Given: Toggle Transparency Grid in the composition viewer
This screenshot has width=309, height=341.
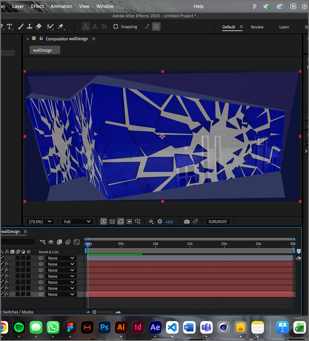Looking at the screenshot, I should (x=112, y=221).
